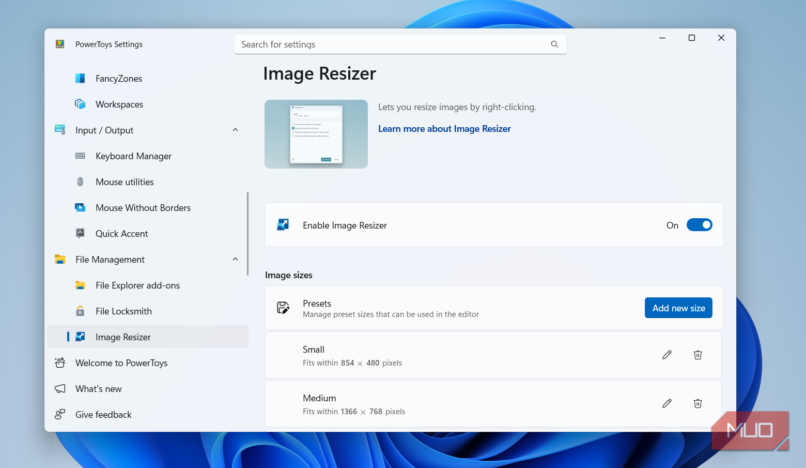806x468 pixels.
Task: Click the Input / Output keyboard icon
Action: click(60, 130)
